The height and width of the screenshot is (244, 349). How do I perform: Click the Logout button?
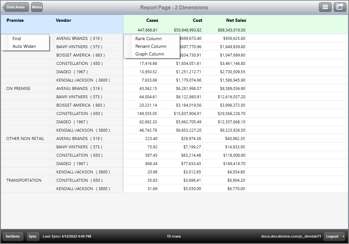(x=332, y=236)
